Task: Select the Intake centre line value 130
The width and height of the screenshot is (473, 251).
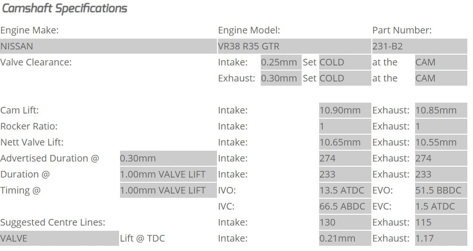Action: (345, 223)
